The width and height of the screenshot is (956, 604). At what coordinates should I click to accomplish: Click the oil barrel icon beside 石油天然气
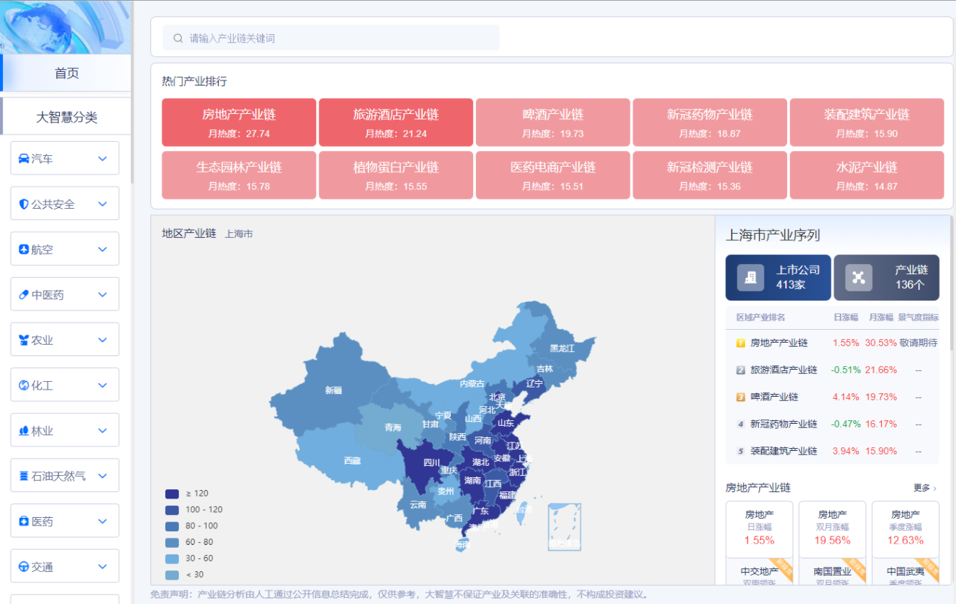click(x=24, y=476)
